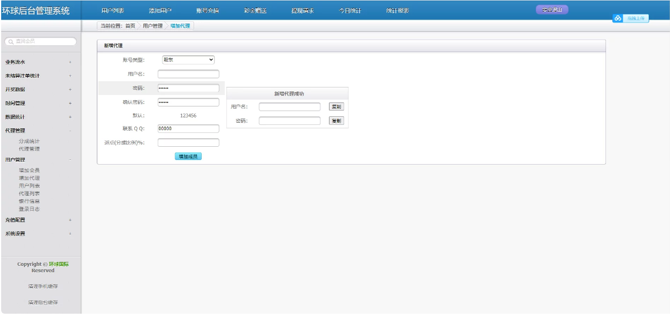Click the 返点(分成比例)% input field
670x316 pixels.
pyautogui.click(x=188, y=143)
